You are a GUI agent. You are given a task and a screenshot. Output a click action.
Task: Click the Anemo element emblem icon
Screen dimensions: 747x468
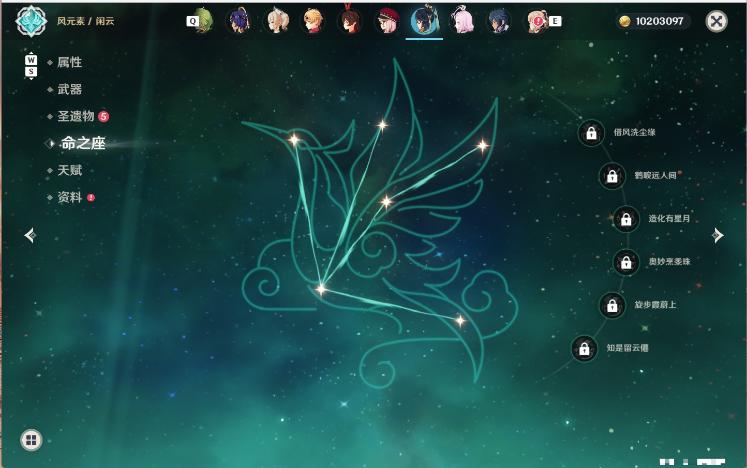pos(31,21)
